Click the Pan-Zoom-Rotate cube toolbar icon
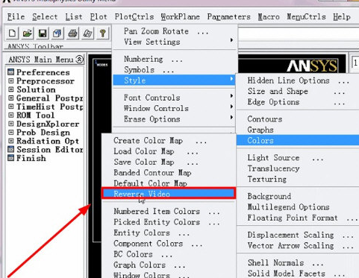Viewport: 359px width, 278px height. (x=57, y=33)
